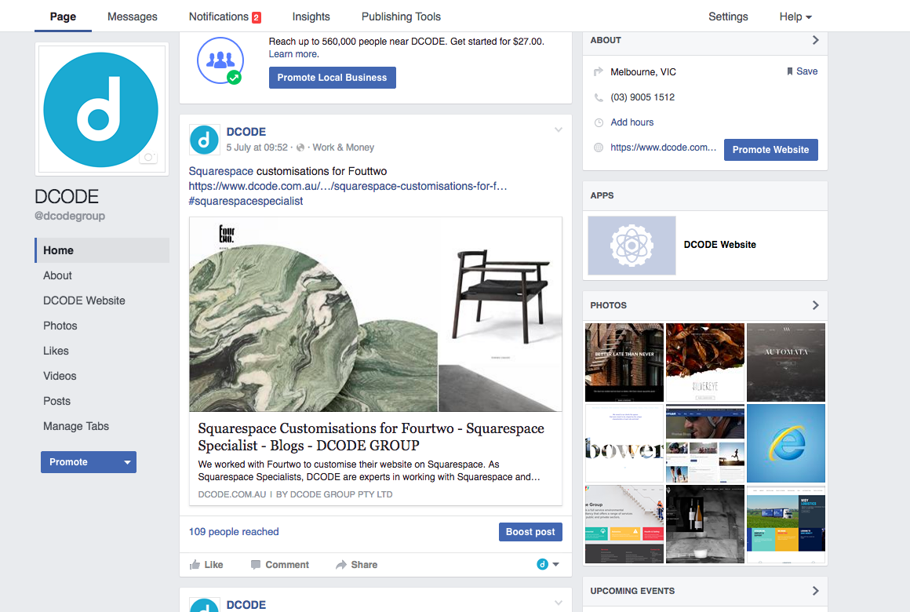Open the red Notifications badge
Image resolution: width=910 pixels, height=612 pixels.
point(256,17)
